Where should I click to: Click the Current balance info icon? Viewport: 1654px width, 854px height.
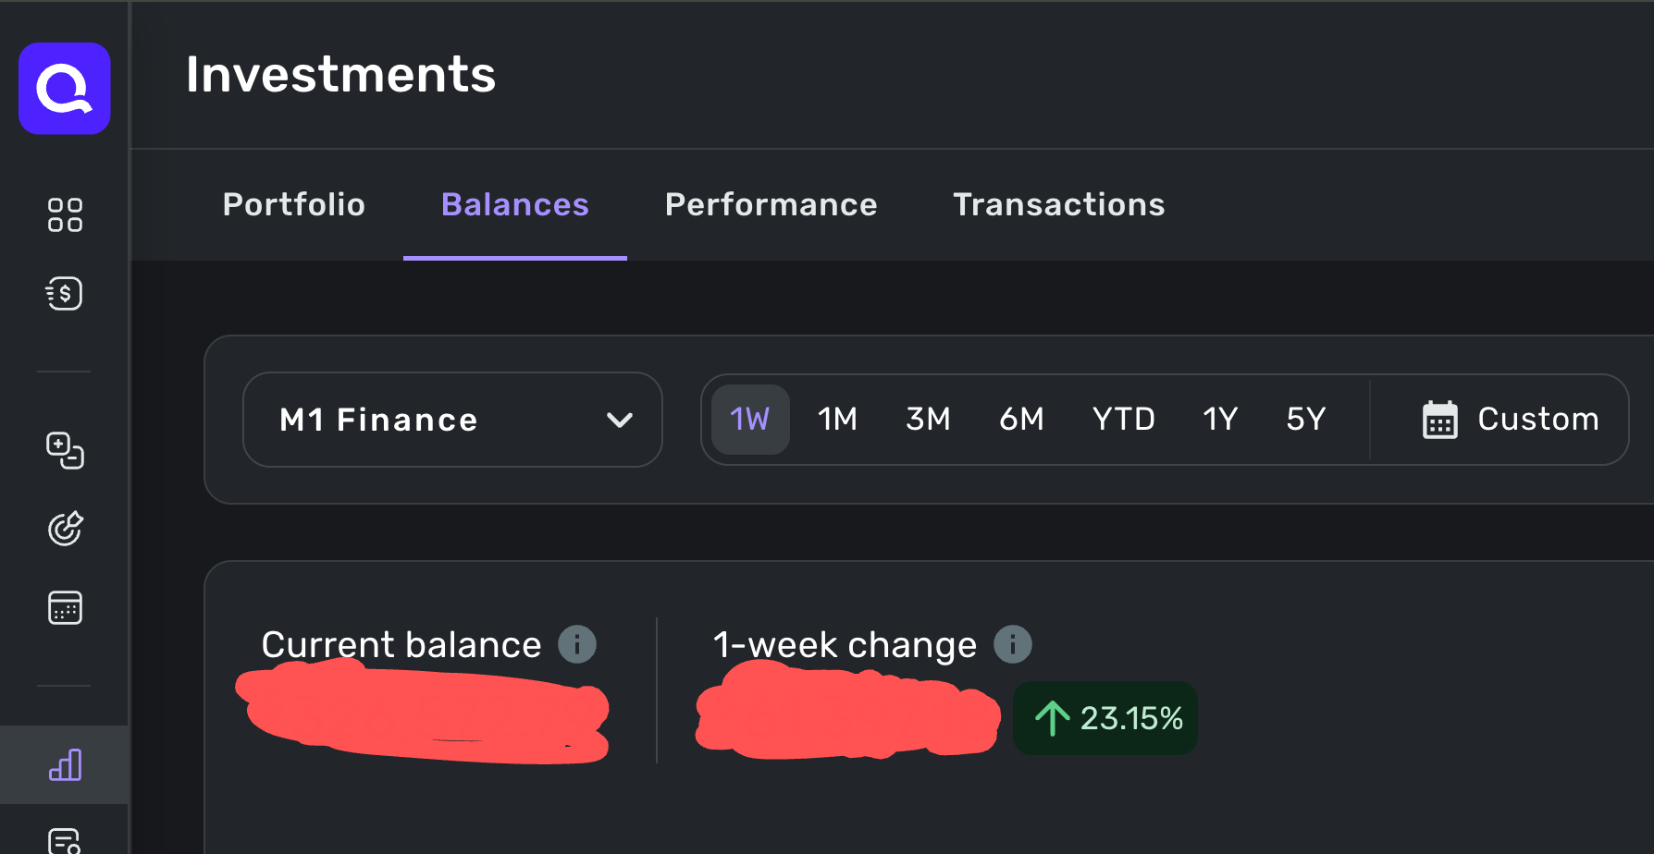tap(577, 644)
